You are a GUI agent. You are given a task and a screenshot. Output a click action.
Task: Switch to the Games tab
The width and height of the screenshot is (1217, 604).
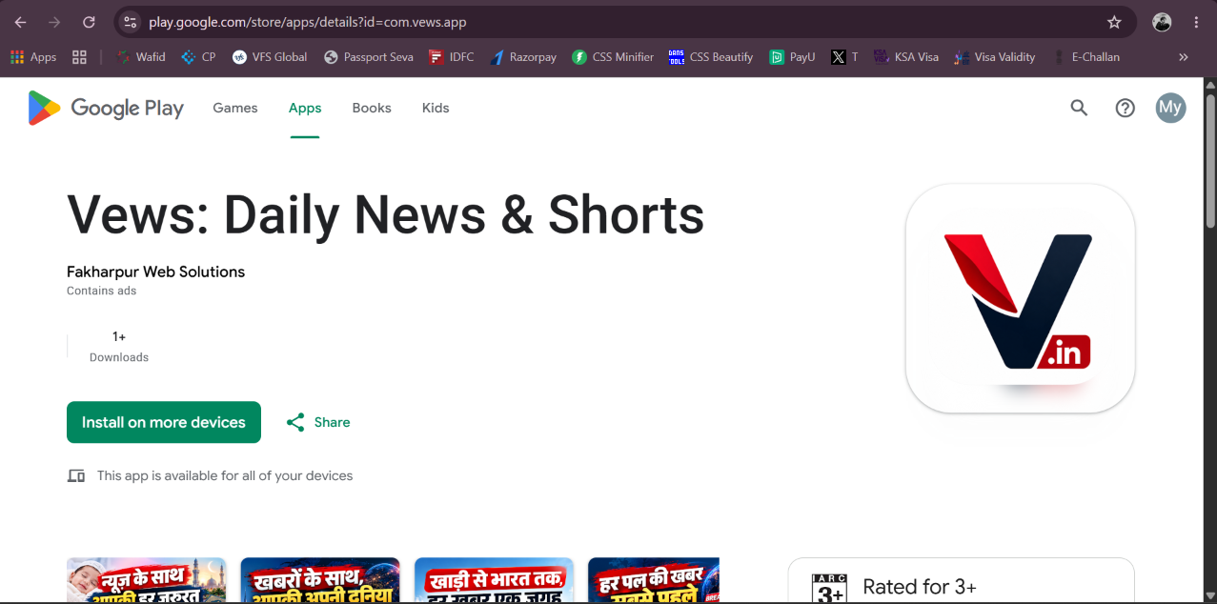pyautogui.click(x=235, y=108)
